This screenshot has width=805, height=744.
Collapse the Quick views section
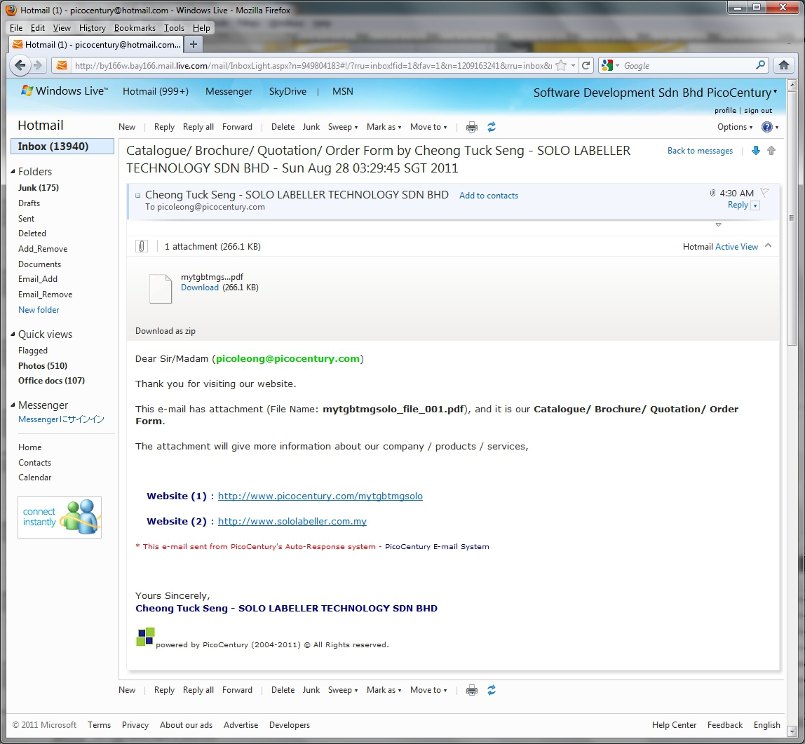click(13, 334)
